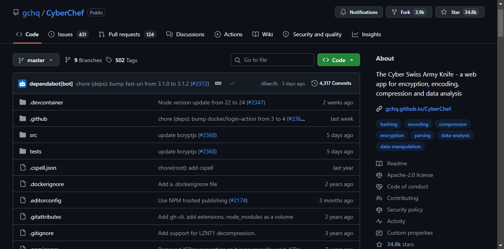Open the .devcontainer folder icon
504x249 pixels.
tap(23, 102)
